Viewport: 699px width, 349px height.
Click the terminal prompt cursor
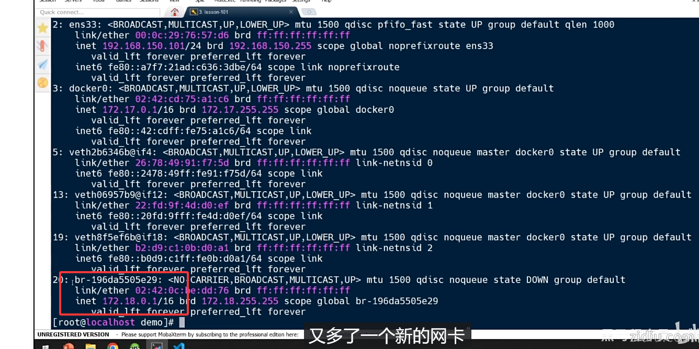pos(182,322)
